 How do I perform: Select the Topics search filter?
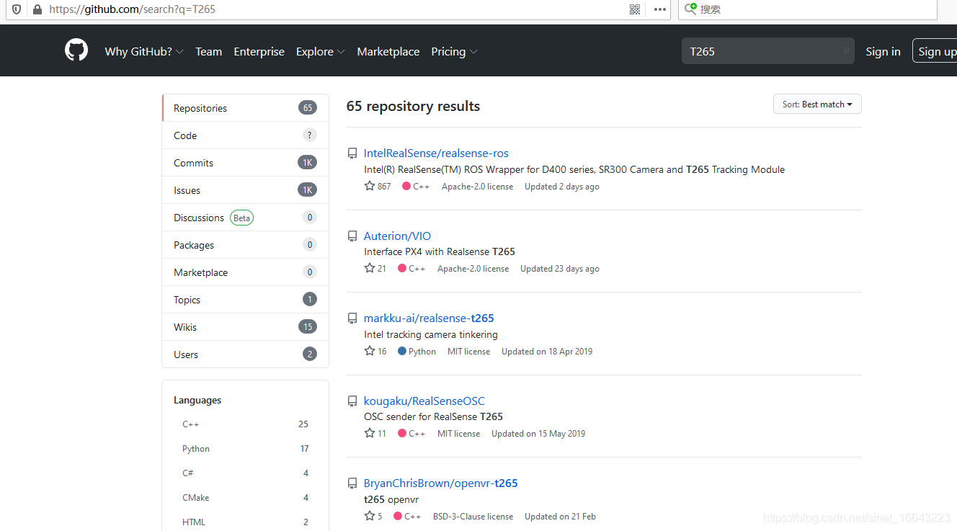(246, 300)
